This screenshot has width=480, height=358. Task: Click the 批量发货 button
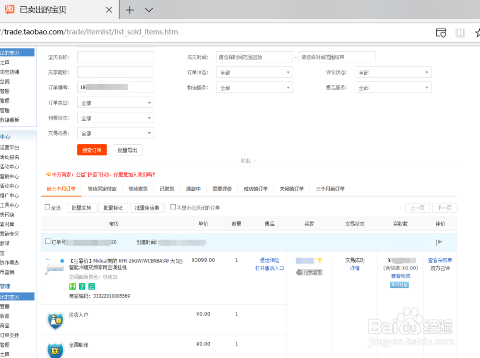82,208
